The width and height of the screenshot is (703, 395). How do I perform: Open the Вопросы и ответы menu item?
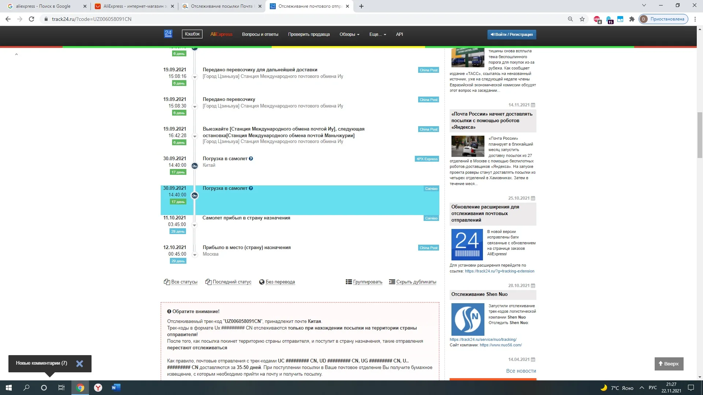click(260, 34)
